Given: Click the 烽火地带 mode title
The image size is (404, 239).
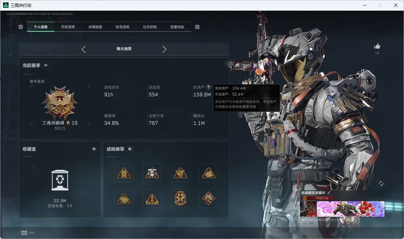Looking at the screenshot, I should (x=124, y=49).
